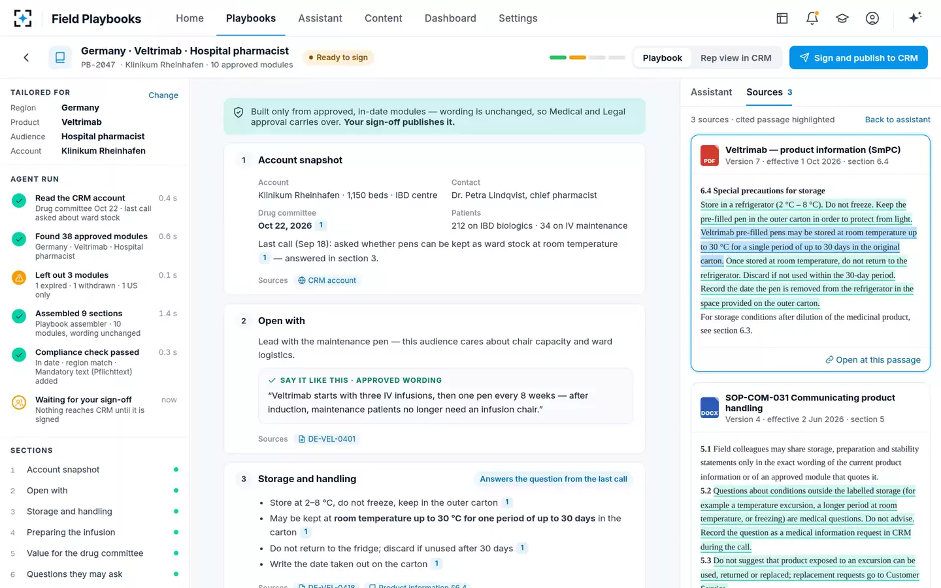This screenshot has width=941, height=588.
Task: Click warning icon on Left out 3 modules
Action: [x=19, y=278]
